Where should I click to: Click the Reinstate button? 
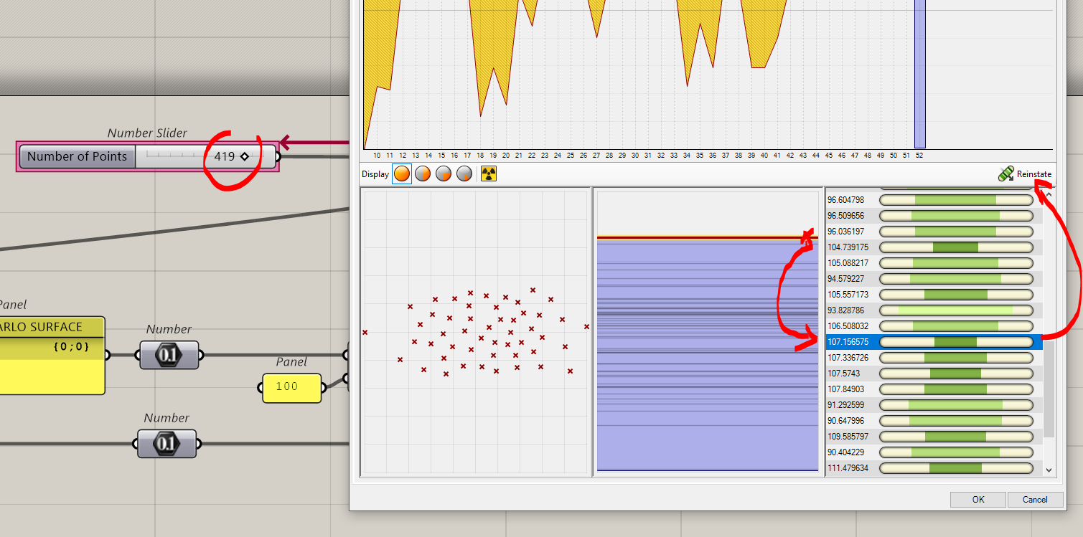point(1025,174)
